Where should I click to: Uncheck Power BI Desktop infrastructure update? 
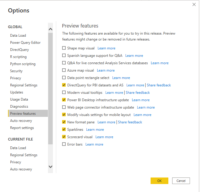[64, 100]
